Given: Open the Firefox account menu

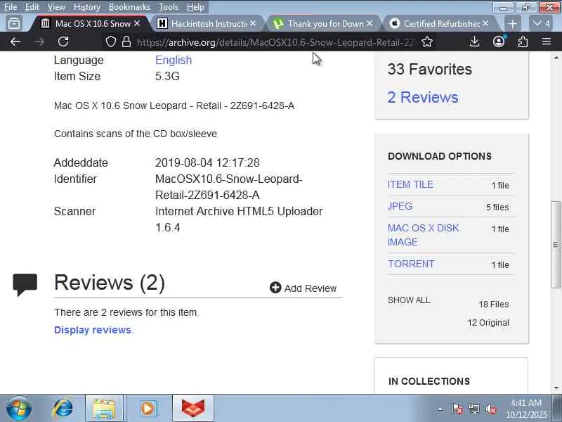Looking at the screenshot, I should [499, 41].
